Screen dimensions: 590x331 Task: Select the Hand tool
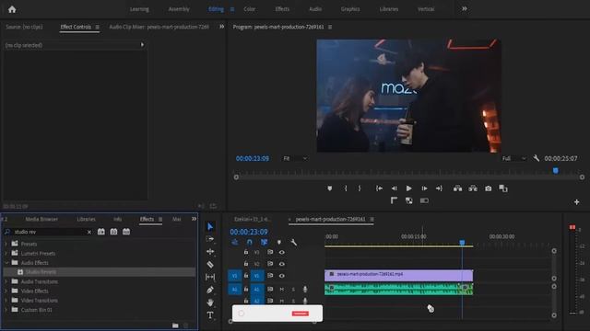tap(210, 302)
